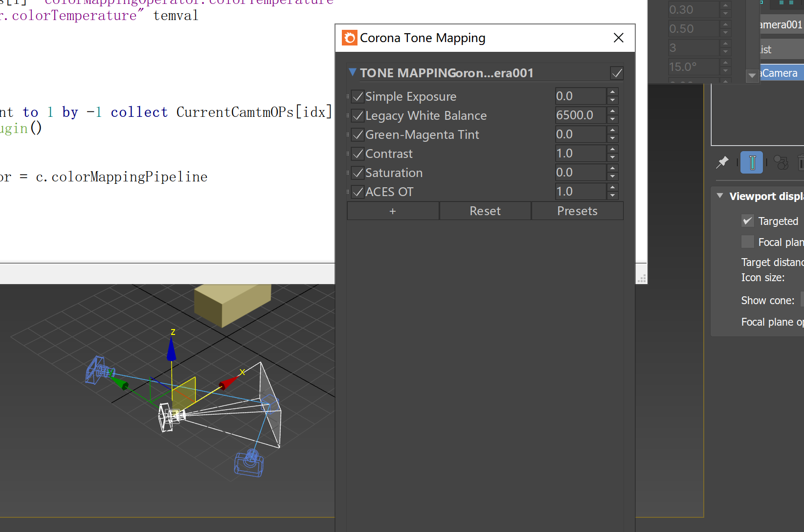Image resolution: width=804 pixels, height=532 pixels.
Task: Select the blue camera at the viewport bottom
Action: click(249, 463)
